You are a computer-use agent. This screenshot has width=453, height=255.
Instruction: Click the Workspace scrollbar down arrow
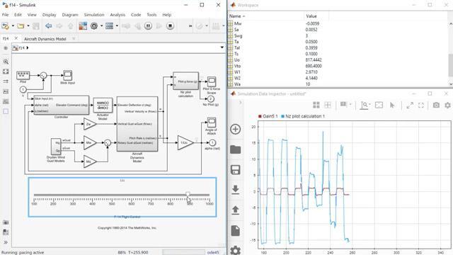(x=451, y=84)
